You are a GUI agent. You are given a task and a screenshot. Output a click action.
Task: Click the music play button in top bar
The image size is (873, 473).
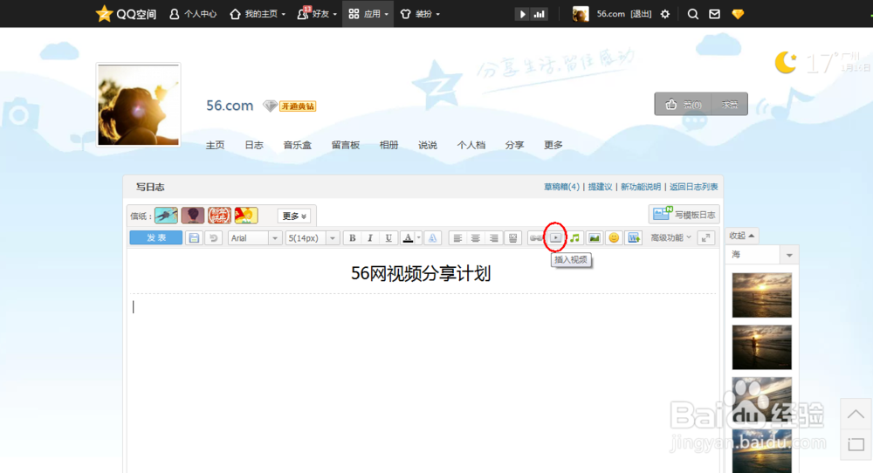point(522,14)
